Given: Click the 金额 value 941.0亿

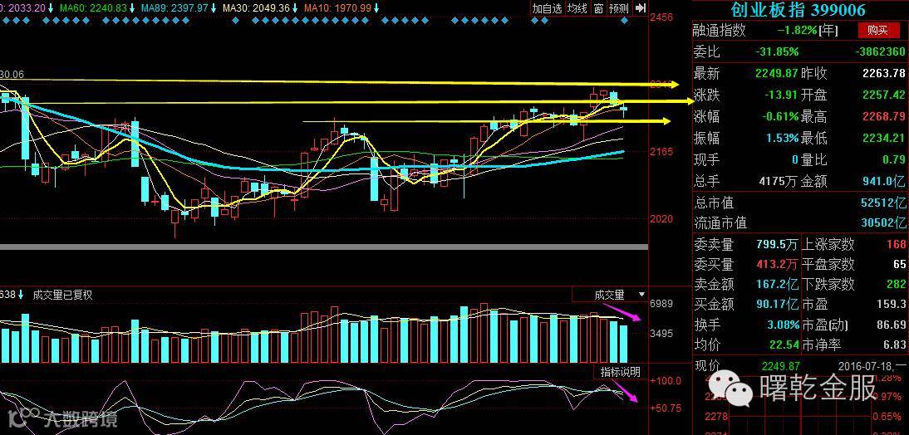Looking at the screenshot, I should tap(883, 181).
